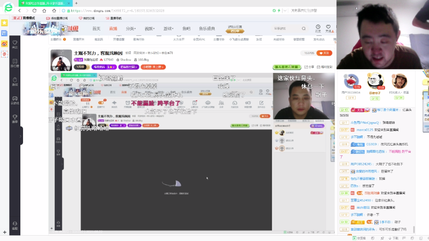Click chat scrollbar thumb at bottom right

tap(413, 230)
